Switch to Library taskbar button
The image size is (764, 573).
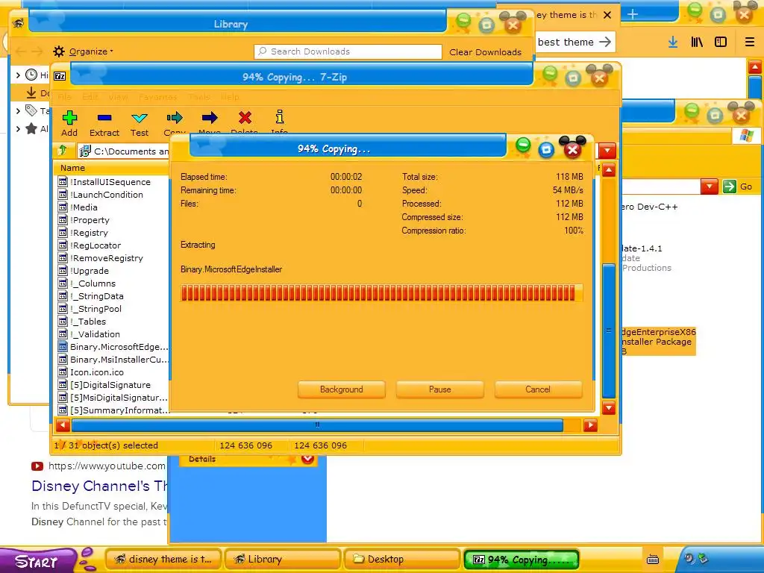(x=284, y=560)
